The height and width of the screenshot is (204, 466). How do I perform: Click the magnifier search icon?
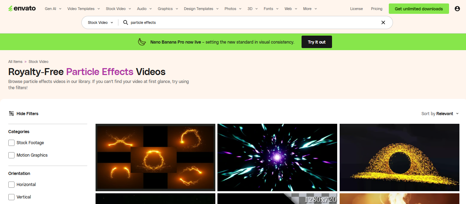[x=125, y=22]
